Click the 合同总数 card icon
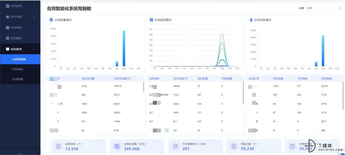The image size is (345, 155). click(58, 146)
